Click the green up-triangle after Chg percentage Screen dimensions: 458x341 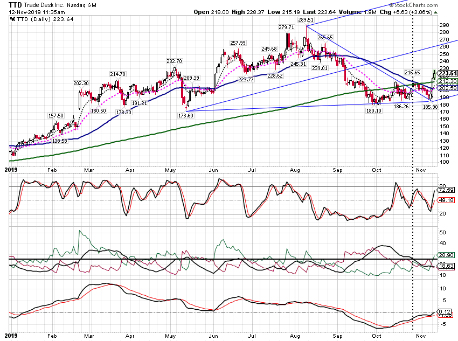(x=436, y=12)
